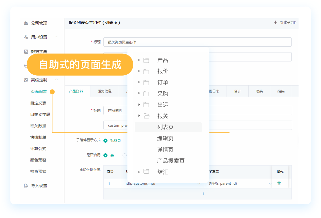This screenshot has height=218, width=321.
Task: Toggle the 报关 tree node arrow
Action: point(139,116)
